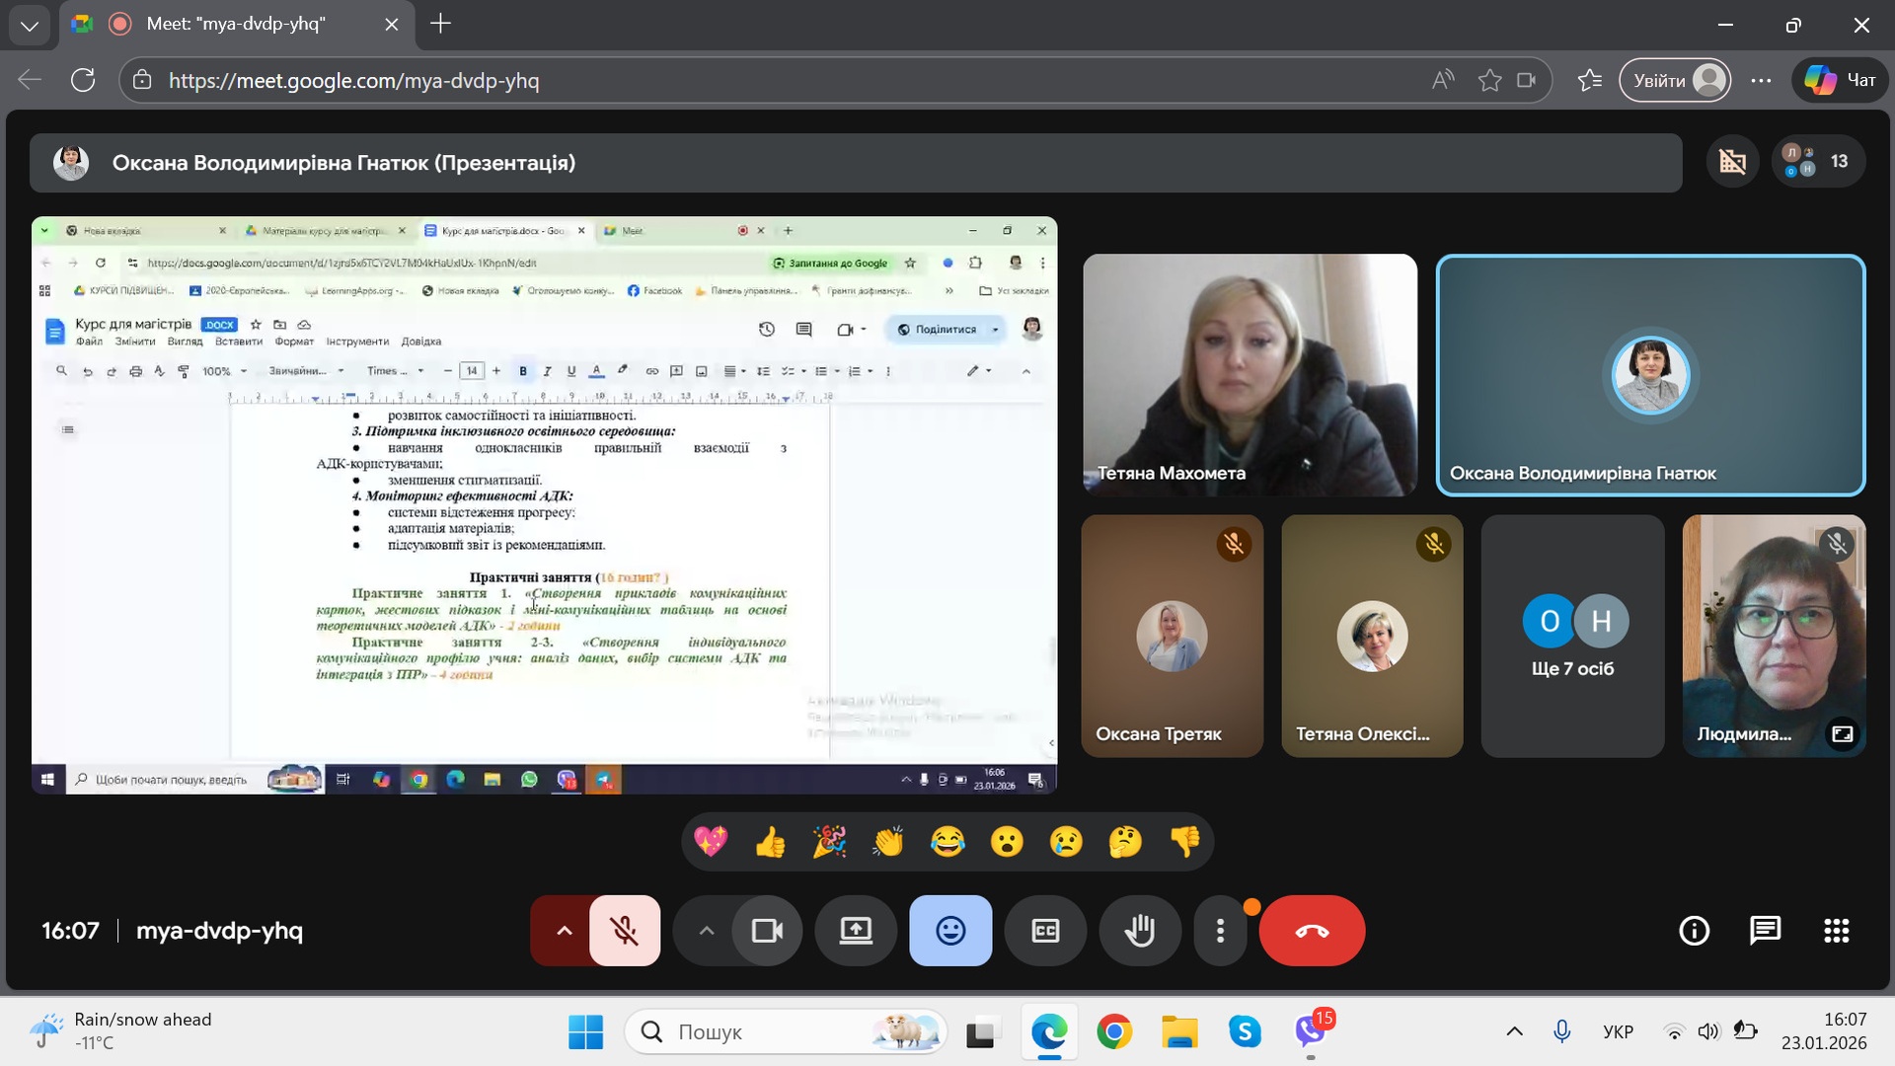Toggle the emoji reactions bar
Viewport: 1895px width, 1066px height.
coord(950,931)
